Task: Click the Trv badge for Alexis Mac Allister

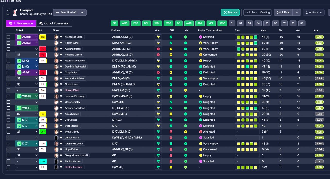Action: pyautogui.click(x=43, y=78)
